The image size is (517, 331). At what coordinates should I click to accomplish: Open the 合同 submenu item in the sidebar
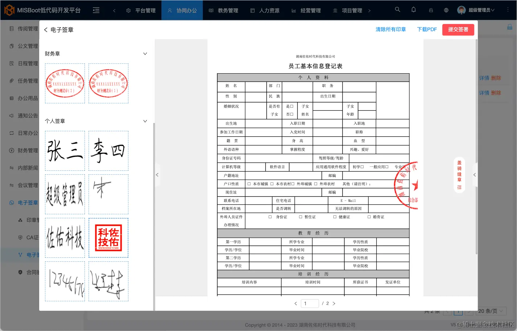click(28, 272)
